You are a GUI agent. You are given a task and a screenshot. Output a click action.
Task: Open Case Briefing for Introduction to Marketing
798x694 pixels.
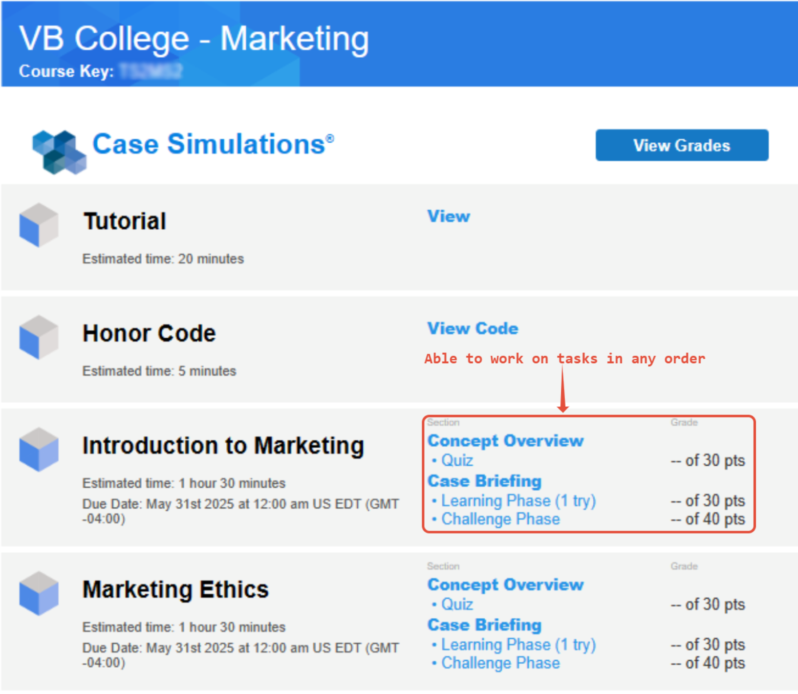484,481
